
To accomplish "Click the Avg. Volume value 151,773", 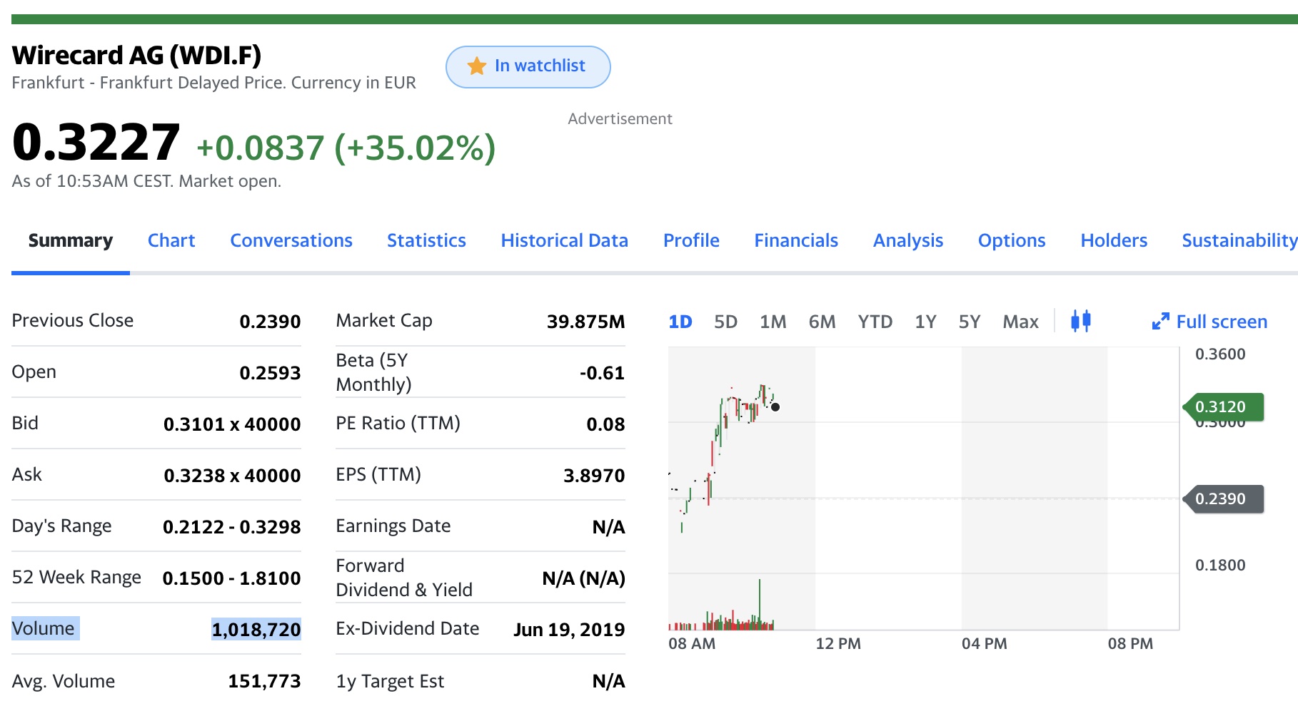I will [x=264, y=681].
